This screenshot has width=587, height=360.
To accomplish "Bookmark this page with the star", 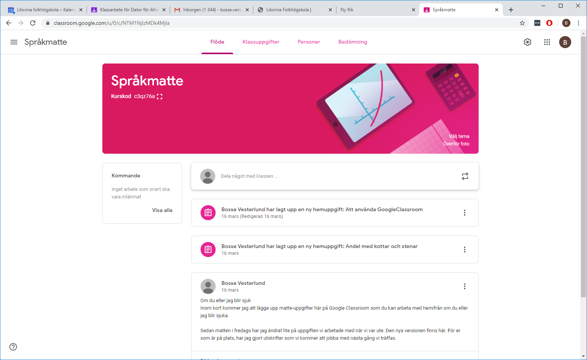I will pyautogui.click(x=522, y=23).
